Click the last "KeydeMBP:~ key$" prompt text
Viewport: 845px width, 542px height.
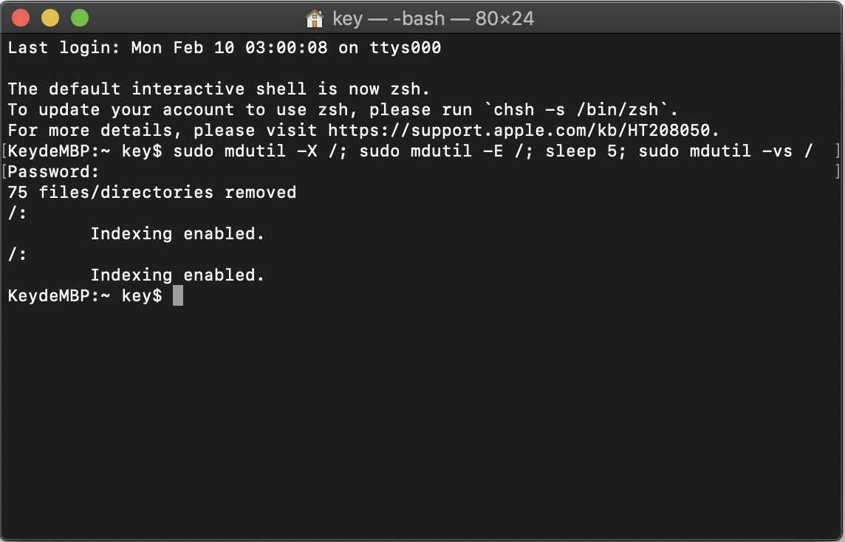(84, 296)
